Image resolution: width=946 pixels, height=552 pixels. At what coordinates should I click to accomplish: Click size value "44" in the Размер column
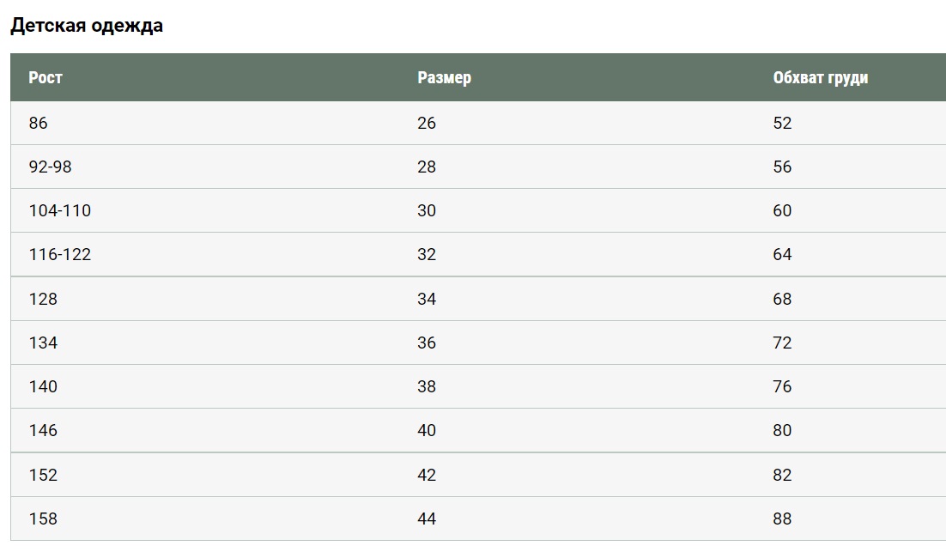point(427,519)
